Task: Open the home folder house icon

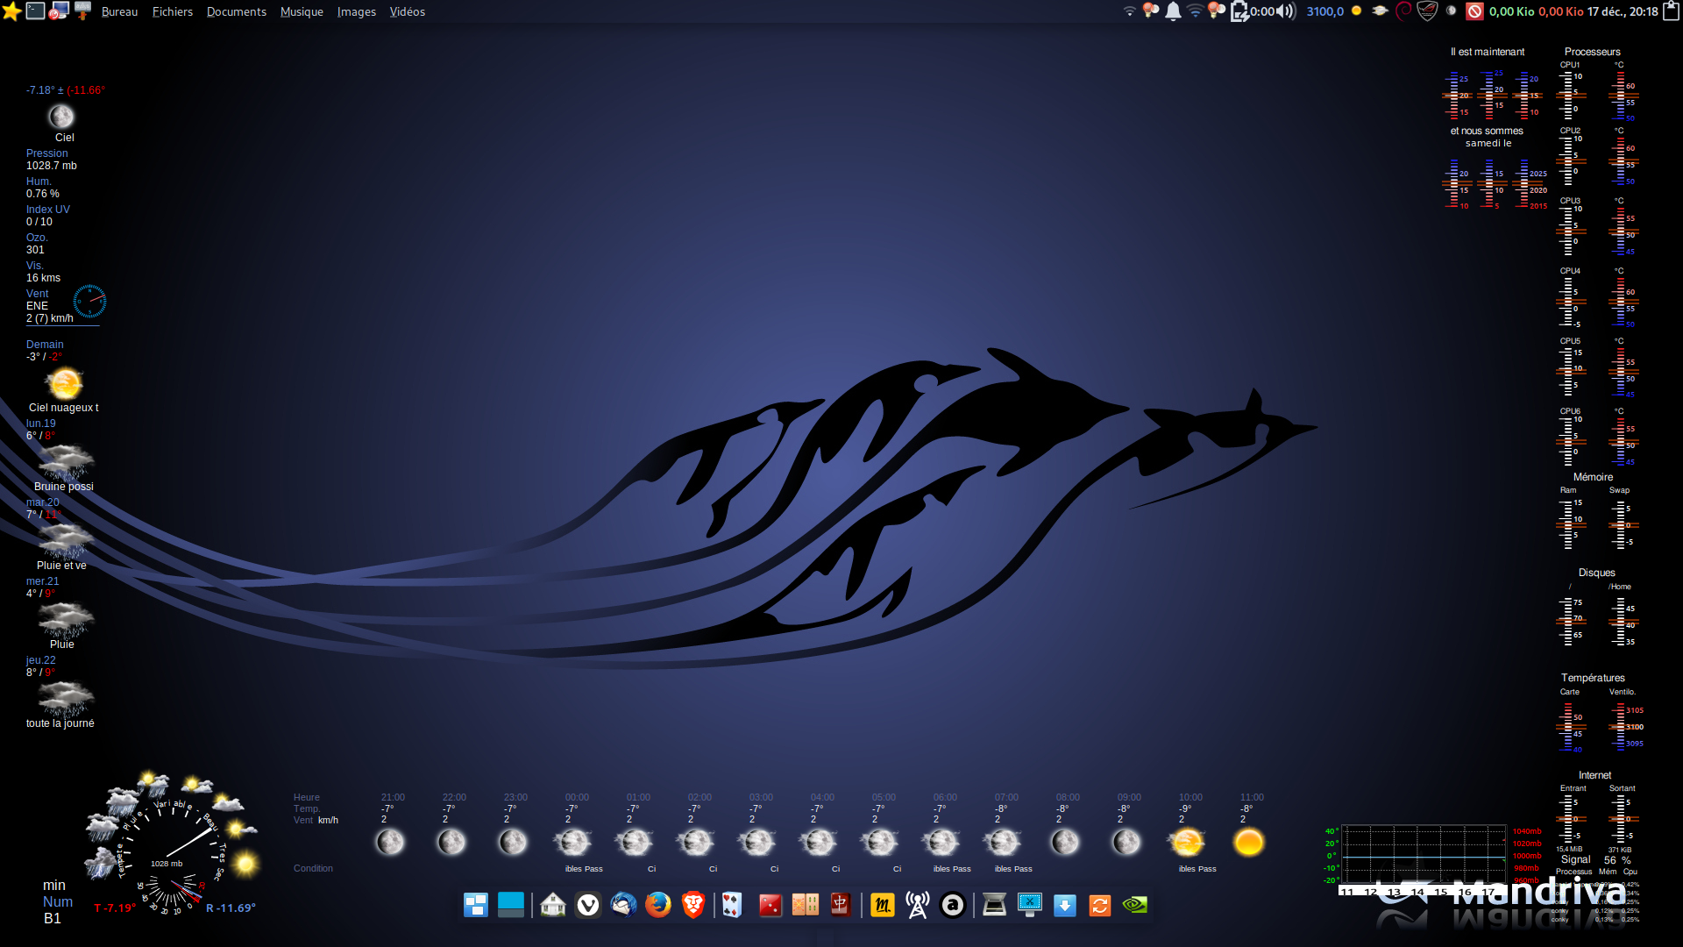Action: 553,904
